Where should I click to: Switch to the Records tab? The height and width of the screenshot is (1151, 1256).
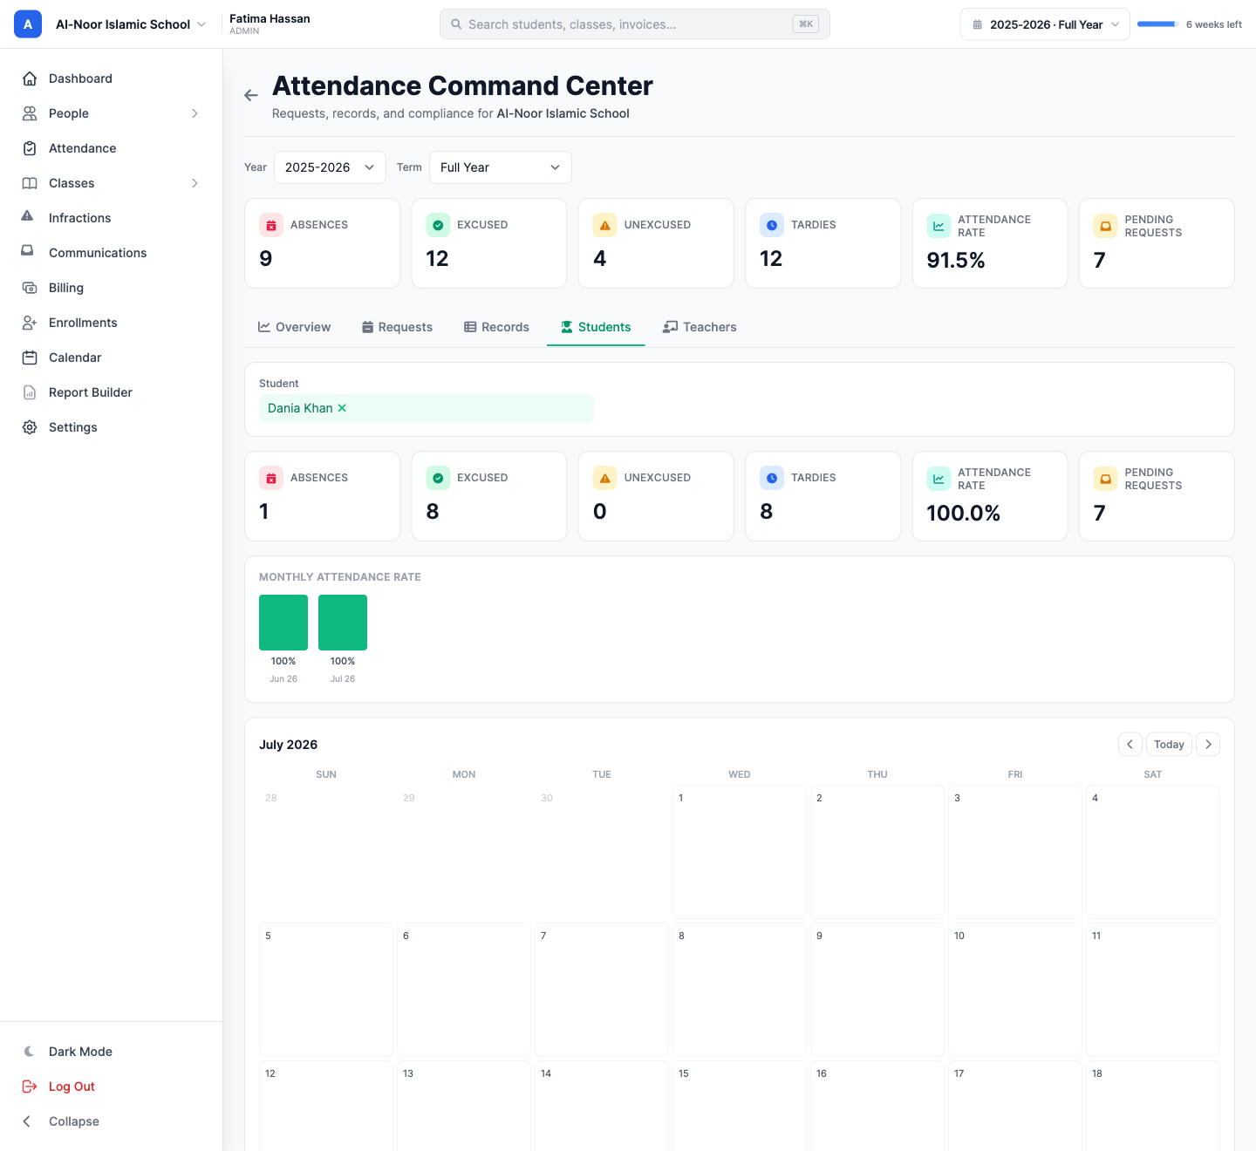pyautogui.click(x=496, y=327)
